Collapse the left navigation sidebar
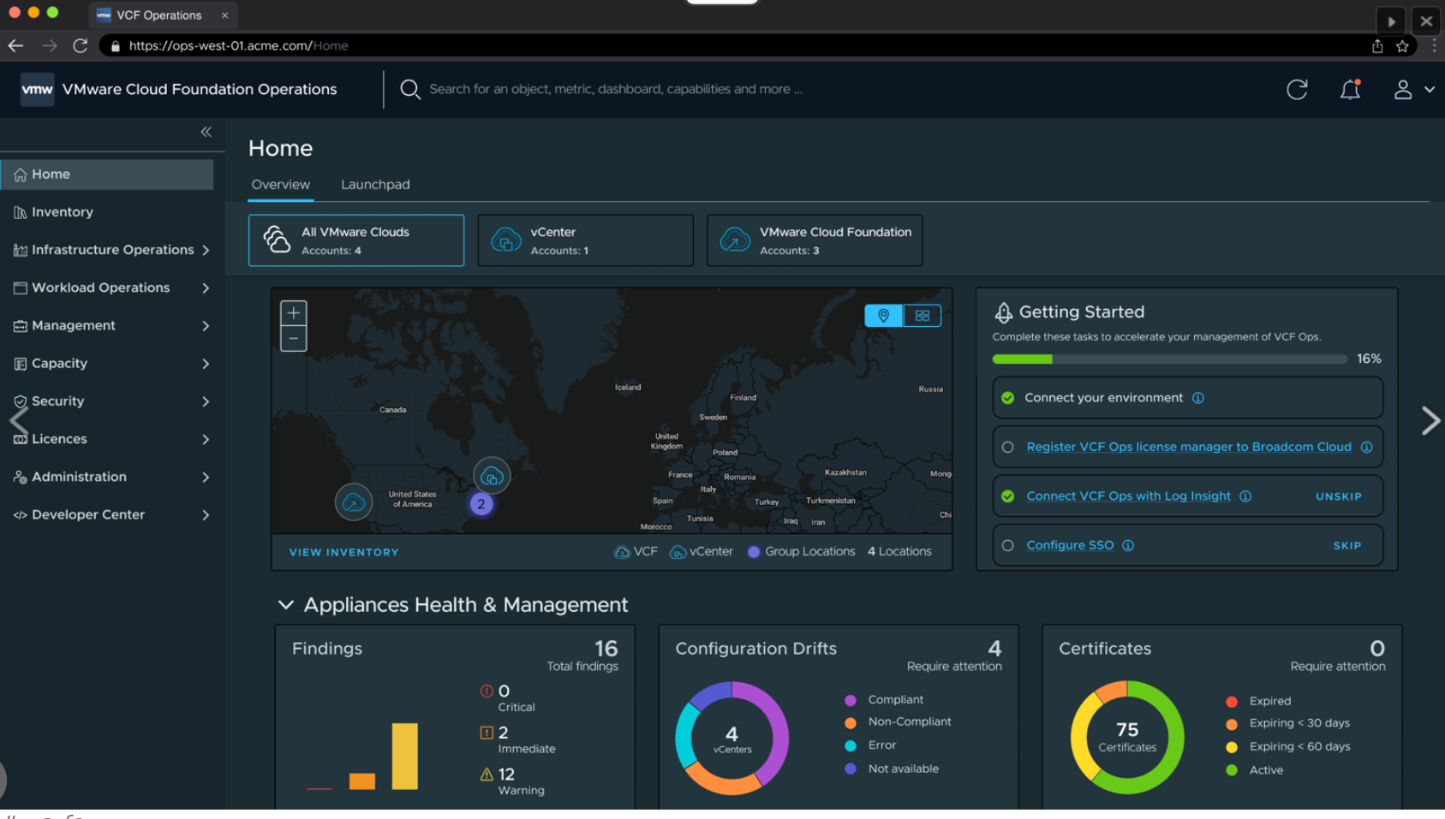The image size is (1445, 819). coord(206,132)
